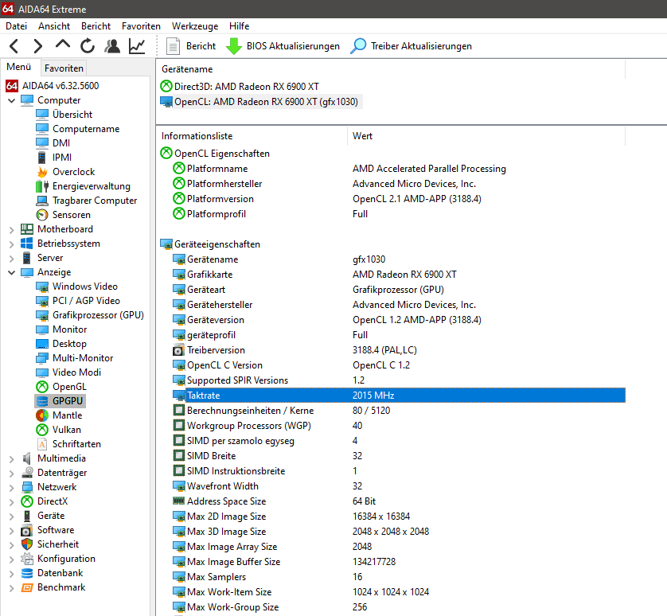Open the Monitor tree item
This screenshot has height=616, width=667.
[x=70, y=329]
